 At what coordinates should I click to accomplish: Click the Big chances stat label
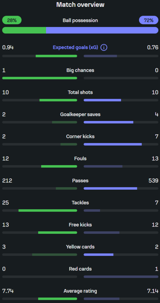80,70
